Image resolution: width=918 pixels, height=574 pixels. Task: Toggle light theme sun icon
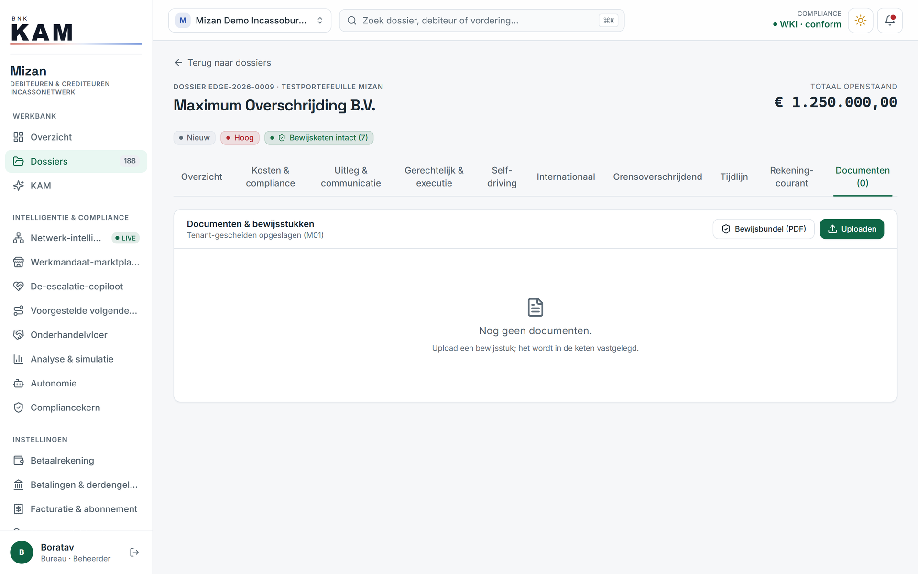[x=860, y=21]
